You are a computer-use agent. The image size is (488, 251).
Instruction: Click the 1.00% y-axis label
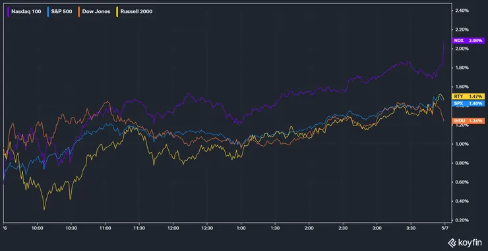[462, 144]
